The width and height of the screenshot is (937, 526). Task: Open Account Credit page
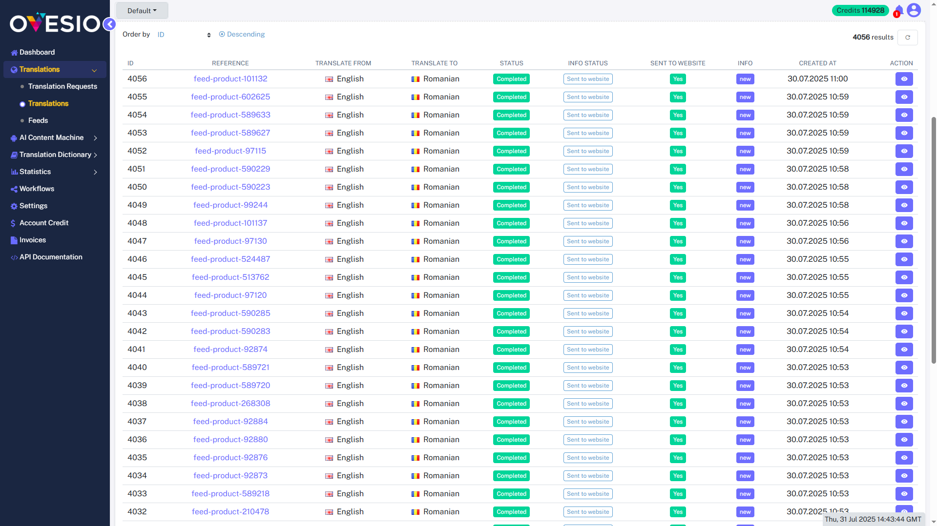pos(43,223)
